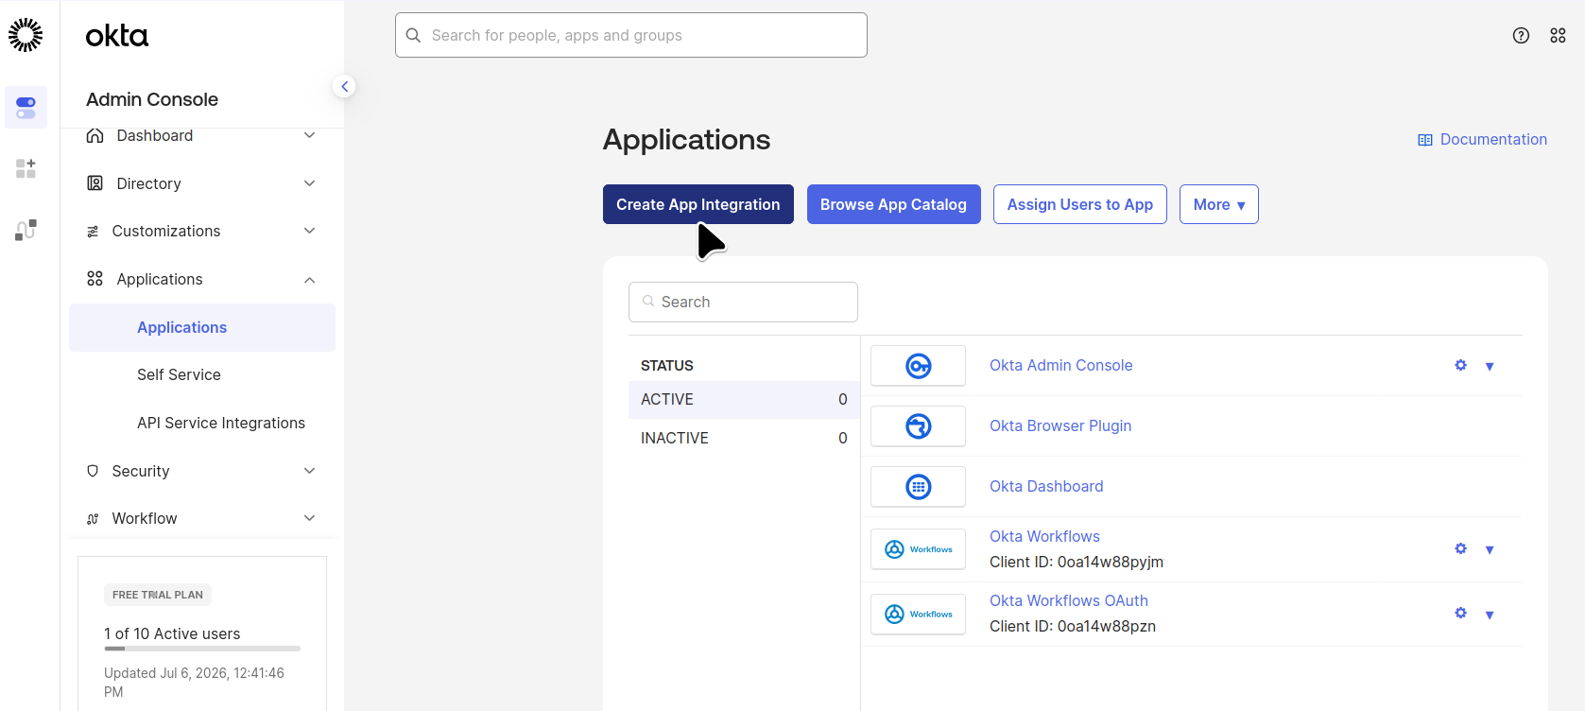Click the Okta sunburst logo icon
Screen dimensions: 1585x711
26,35
